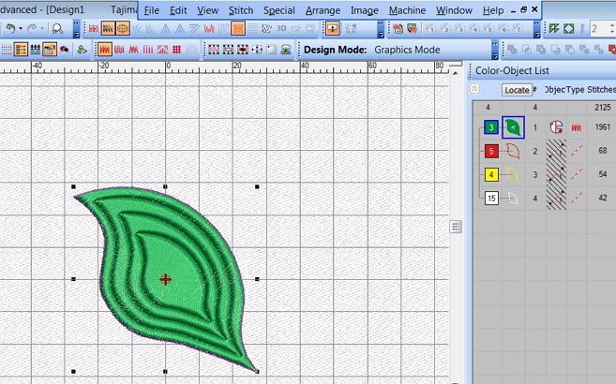Screen dimensions: 616x384
Task: Open the undo history dropdown arrow
Action: [x=18, y=29]
